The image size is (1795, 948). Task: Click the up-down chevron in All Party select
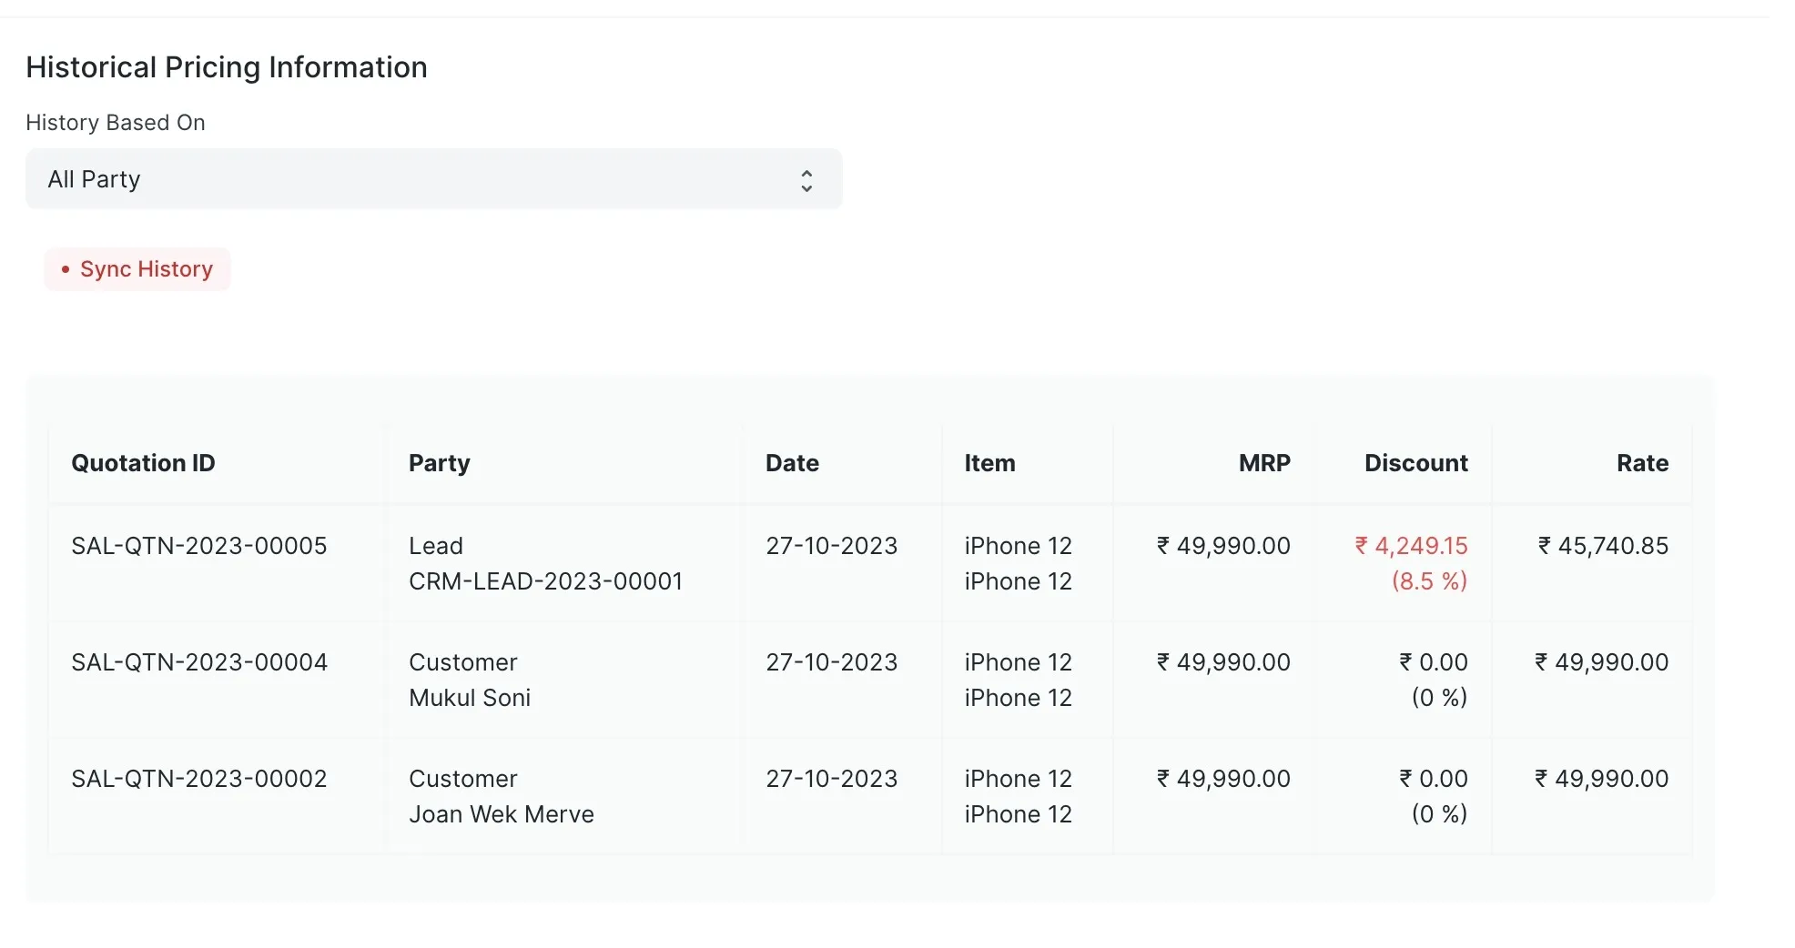click(806, 180)
